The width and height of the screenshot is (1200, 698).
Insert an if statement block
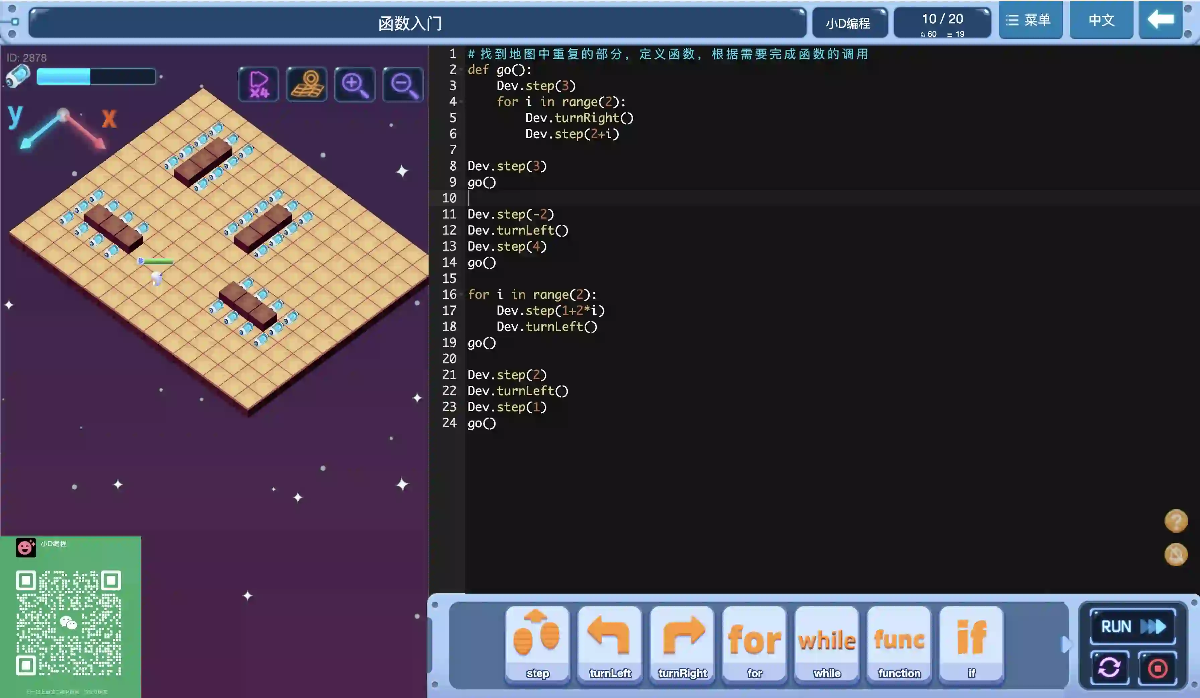[971, 644]
